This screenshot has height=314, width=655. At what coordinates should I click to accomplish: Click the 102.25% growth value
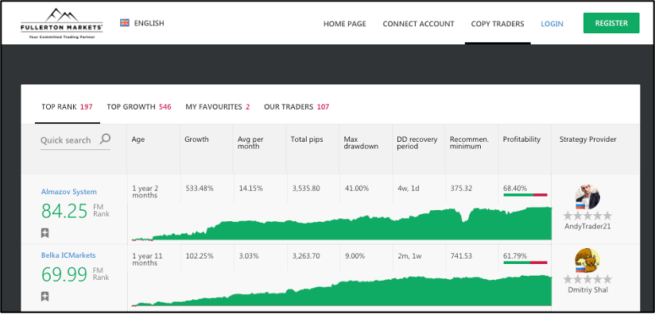pyautogui.click(x=200, y=255)
